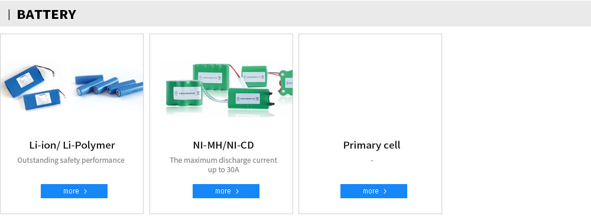Click the arrow chevron in NI-MH/NI-CD more button
This screenshot has height=223, width=591.
(x=238, y=191)
